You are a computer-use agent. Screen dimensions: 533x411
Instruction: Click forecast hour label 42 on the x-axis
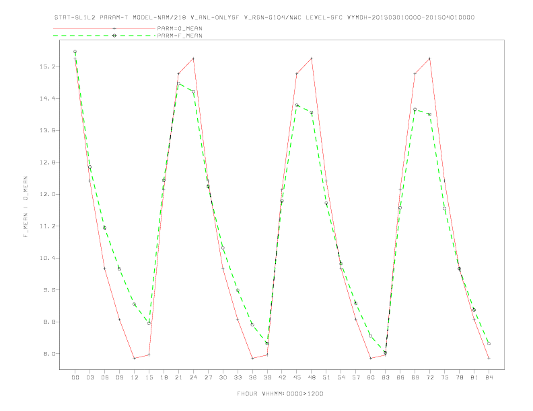[x=282, y=377]
